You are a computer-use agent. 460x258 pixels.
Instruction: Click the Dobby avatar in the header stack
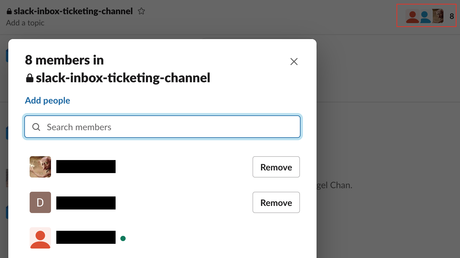tap(438, 16)
